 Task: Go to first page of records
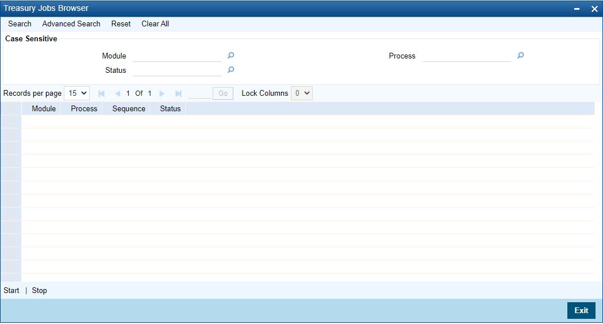coord(102,93)
